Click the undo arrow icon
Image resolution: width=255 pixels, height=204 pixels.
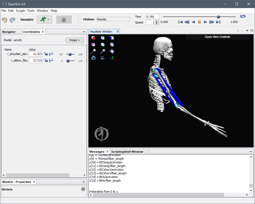pyautogui.click(x=4, y=20)
